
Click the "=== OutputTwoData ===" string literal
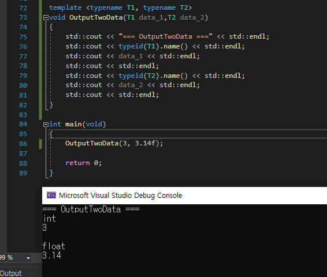(166, 36)
